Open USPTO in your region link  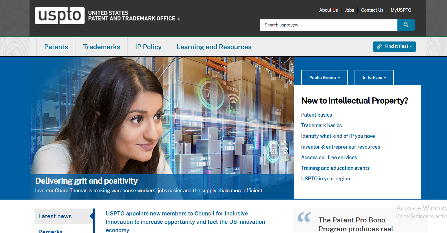[x=326, y=178]
